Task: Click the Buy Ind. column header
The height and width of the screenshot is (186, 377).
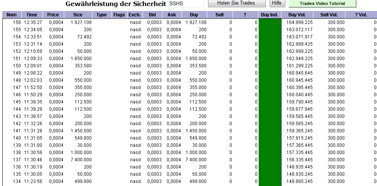Action: (269, 15)
